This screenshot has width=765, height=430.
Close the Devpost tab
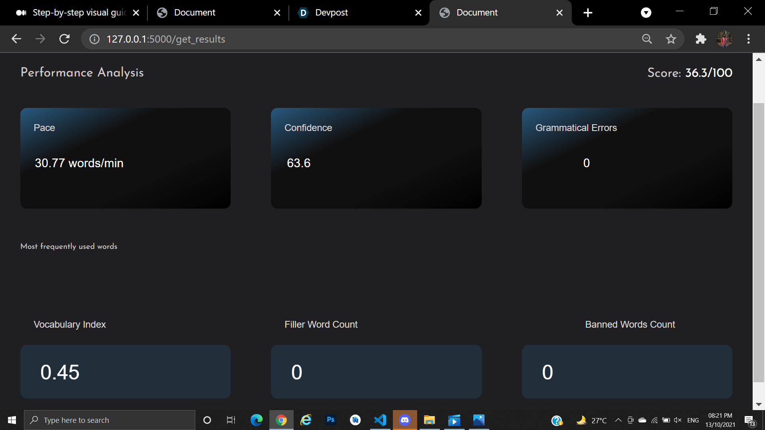pyautogui.click(x=418, y=13)
